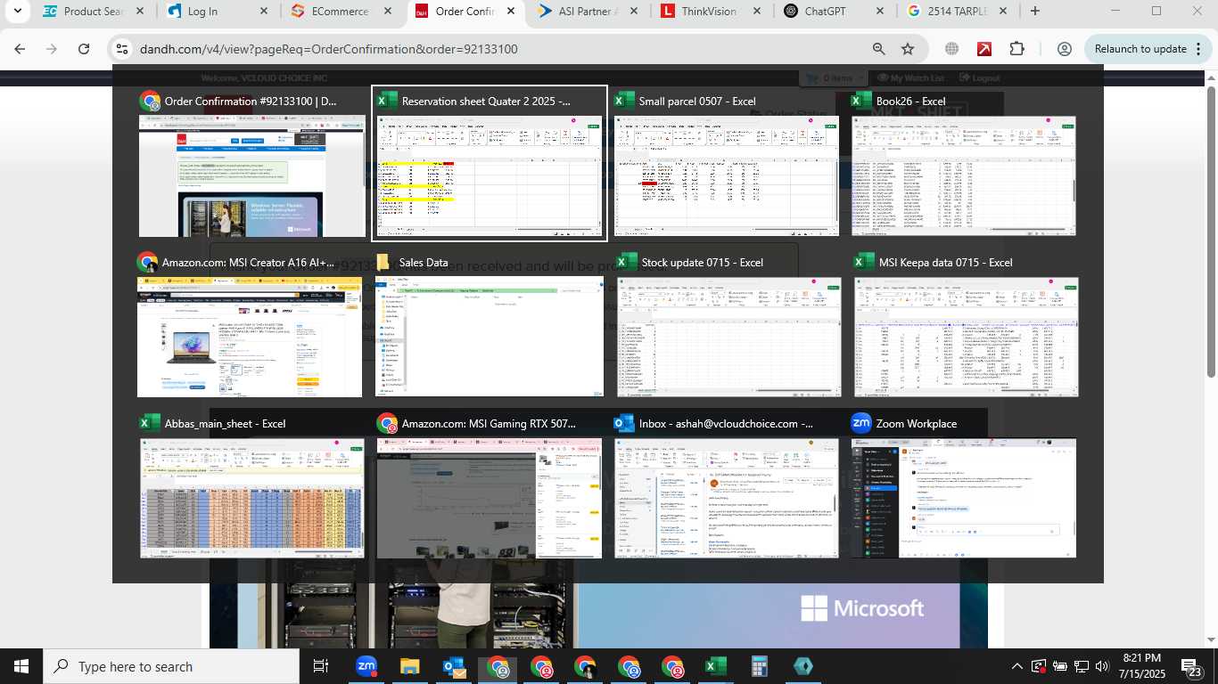Click the dandh.com address bar URL
1218x684 pixels.
coord(329,49)
